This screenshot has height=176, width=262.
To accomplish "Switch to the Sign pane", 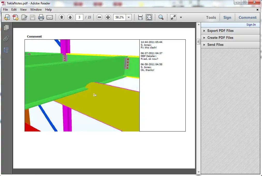I will tap(227, 18).
